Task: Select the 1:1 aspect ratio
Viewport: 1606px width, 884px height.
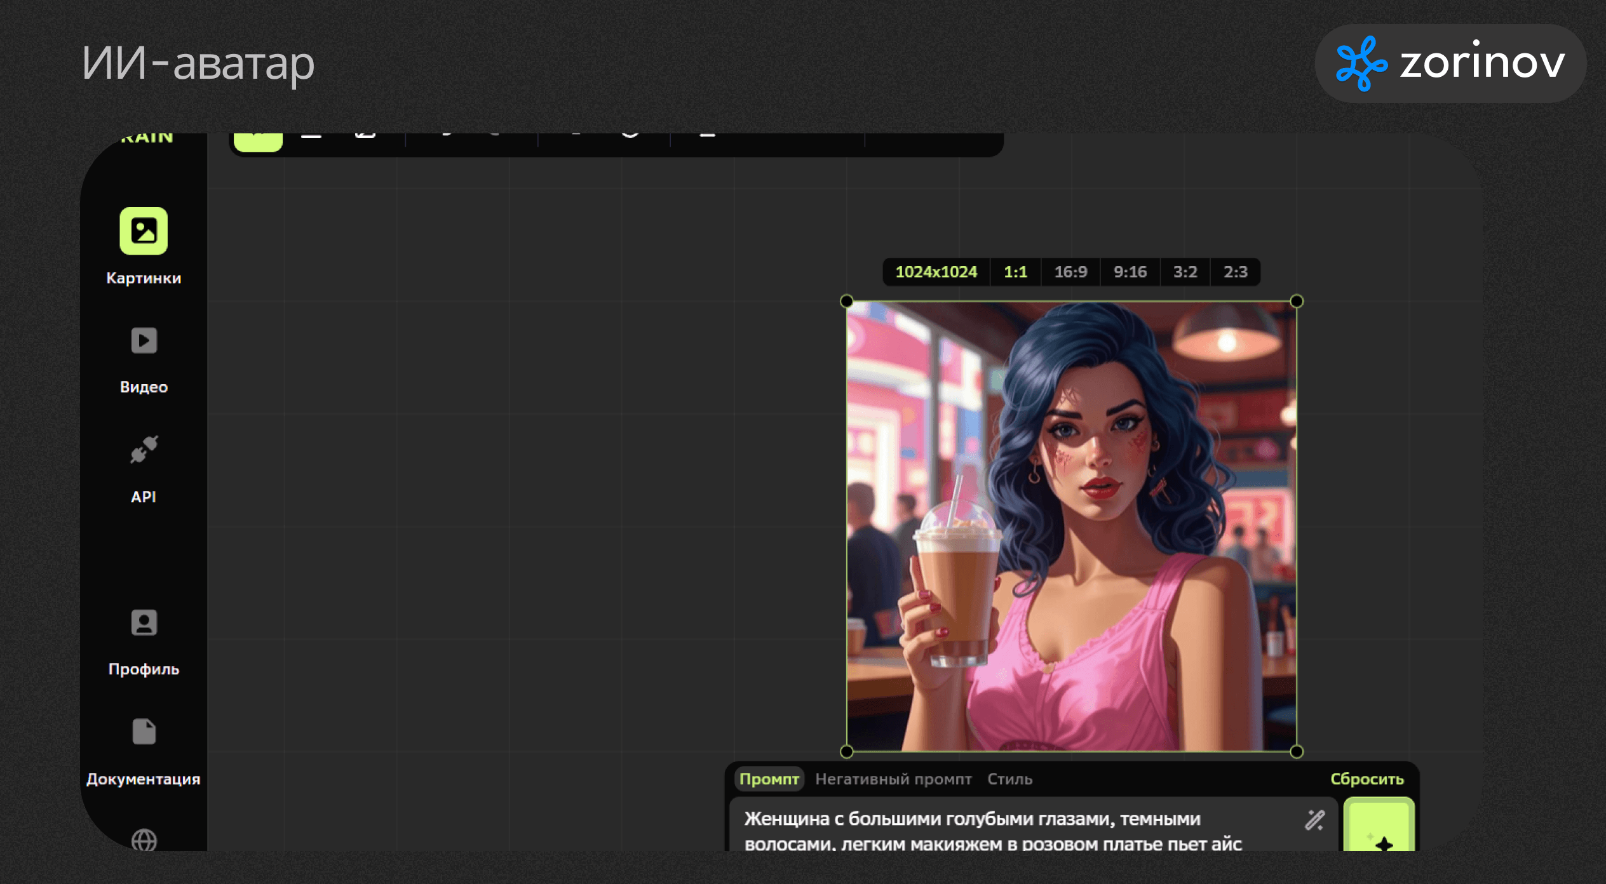Action: pyautogui.click(x=1015, y=272)
